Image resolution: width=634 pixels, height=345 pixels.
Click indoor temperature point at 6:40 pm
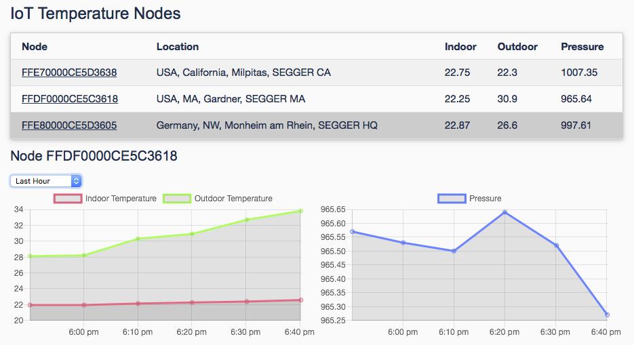click(301, 300)
